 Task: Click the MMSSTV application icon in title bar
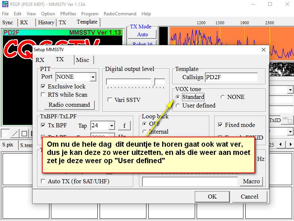(5, 4)
